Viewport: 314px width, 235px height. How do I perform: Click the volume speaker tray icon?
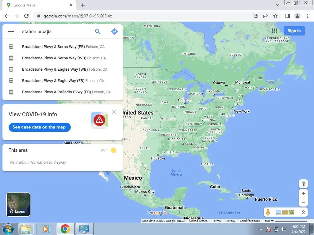click(x=283, y=229)
